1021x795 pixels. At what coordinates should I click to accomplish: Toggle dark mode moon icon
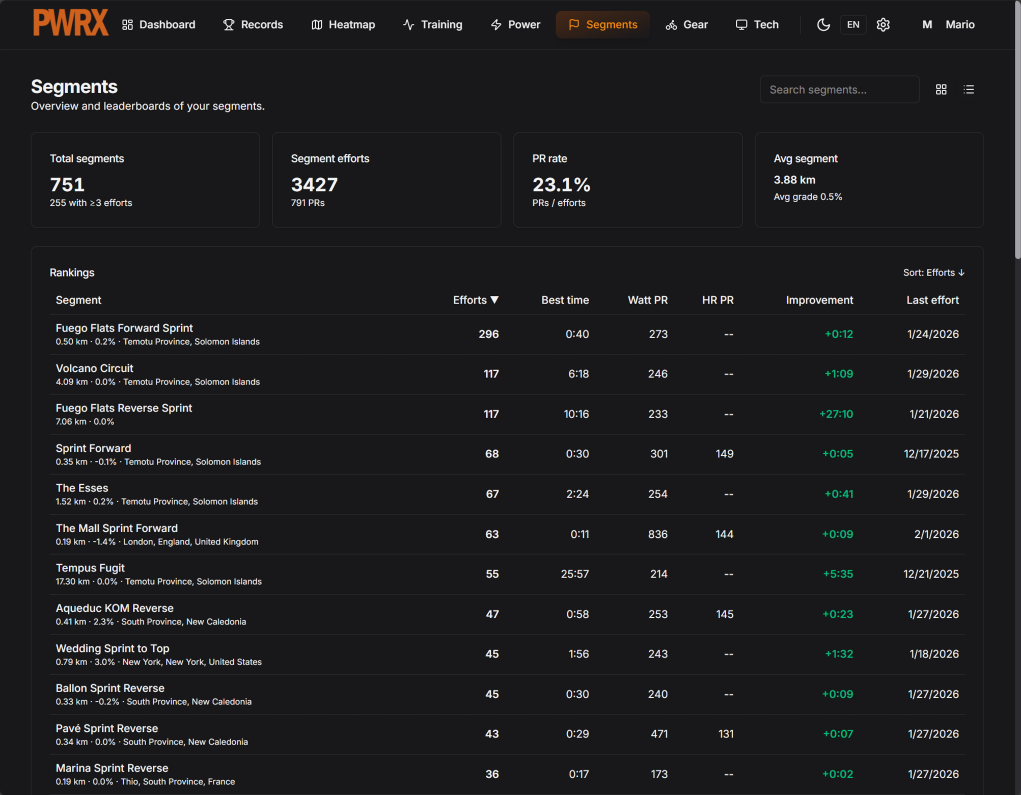[823, 24]
